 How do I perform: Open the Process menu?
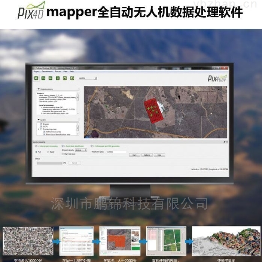[58, 71]
